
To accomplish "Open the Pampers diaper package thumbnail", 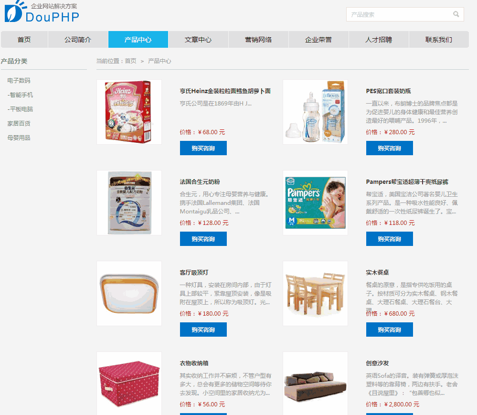I will click(x=315, y=202).
